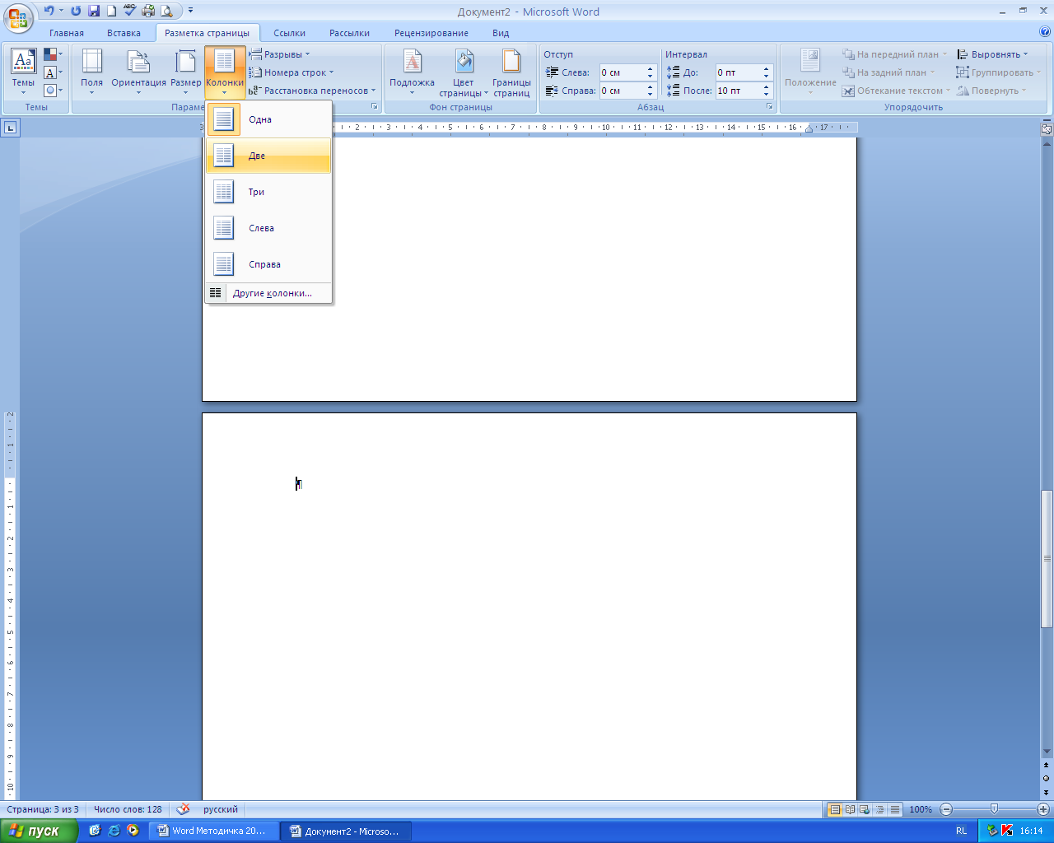Click Границы страниц page borders button
1054x843 pixels.
511,72
